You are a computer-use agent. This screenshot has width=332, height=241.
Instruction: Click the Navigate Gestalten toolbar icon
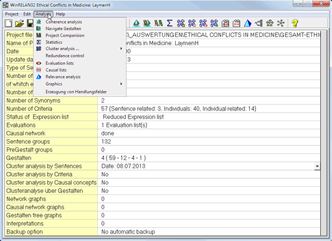click(147, 23)
